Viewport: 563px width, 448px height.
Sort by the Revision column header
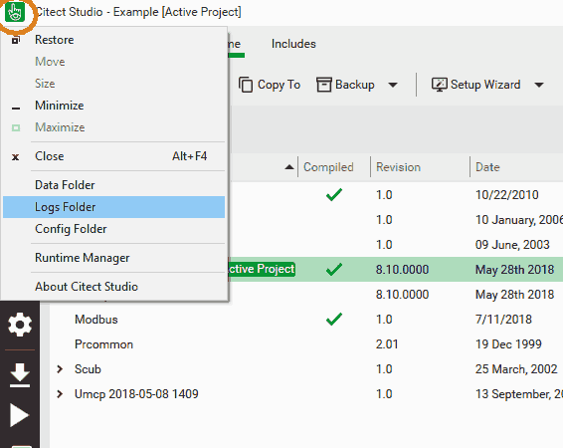[x=398, y=167]
